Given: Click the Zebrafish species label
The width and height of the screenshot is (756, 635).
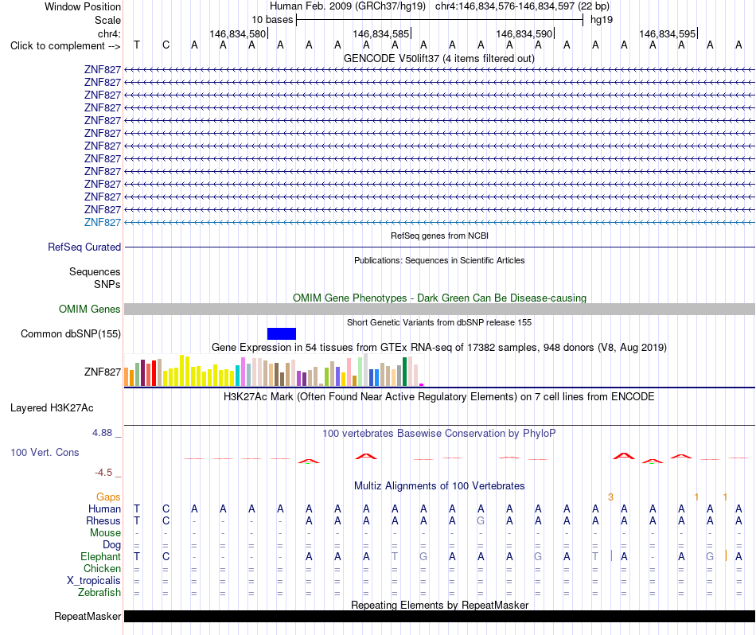Looking at the screenshot, I should point(99,592).
